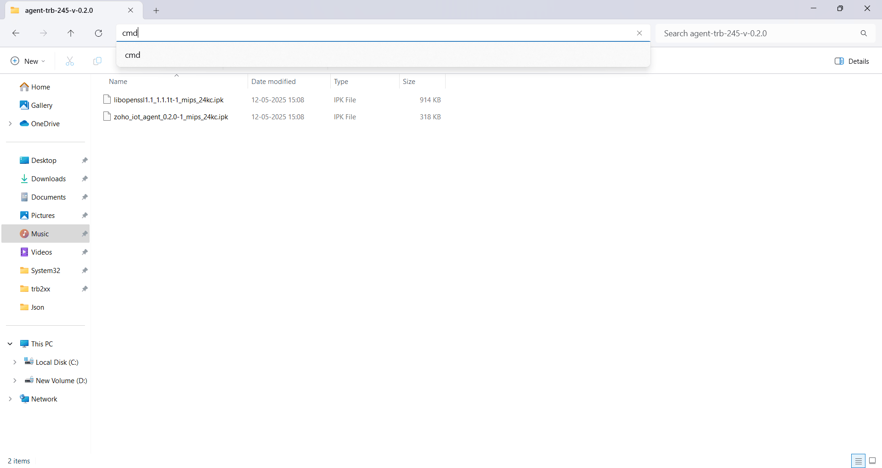Click the 2 items status text
The height and width of the screenshot is (468, 882).
click(19, 461)
